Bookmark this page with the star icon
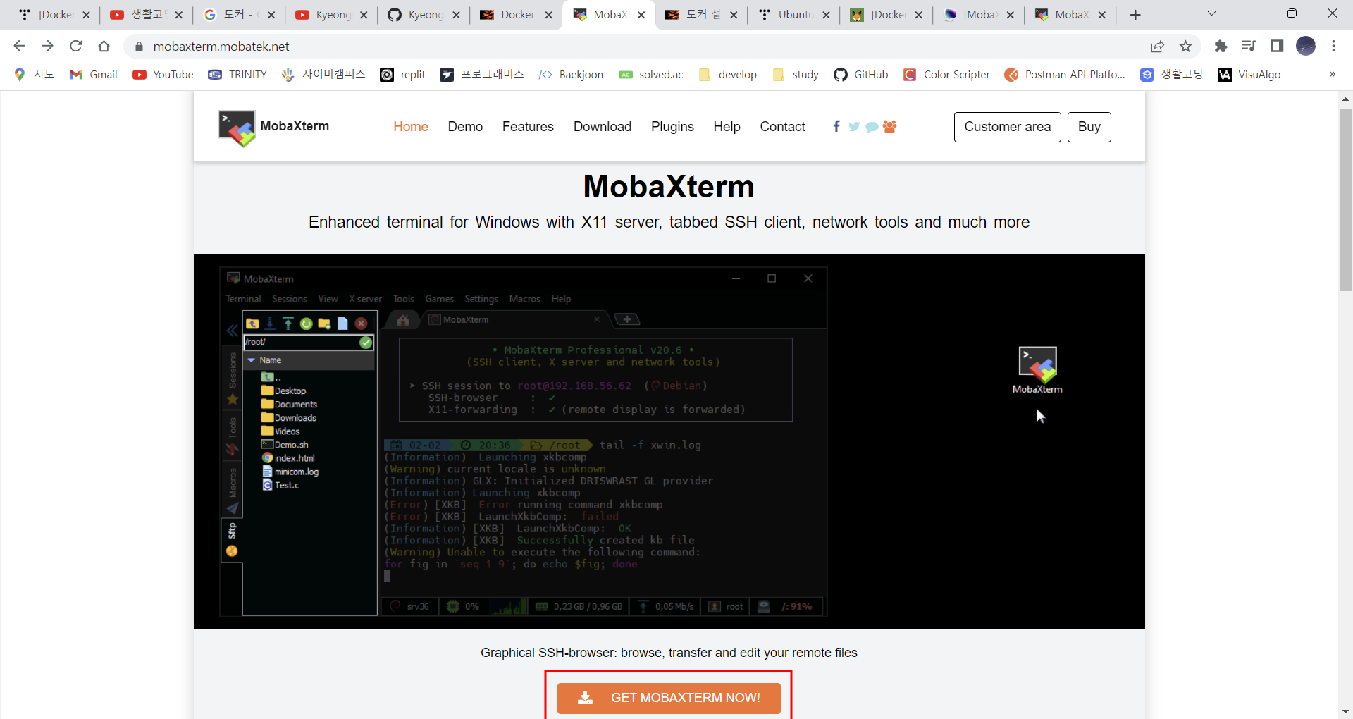 click(1185, 46)
